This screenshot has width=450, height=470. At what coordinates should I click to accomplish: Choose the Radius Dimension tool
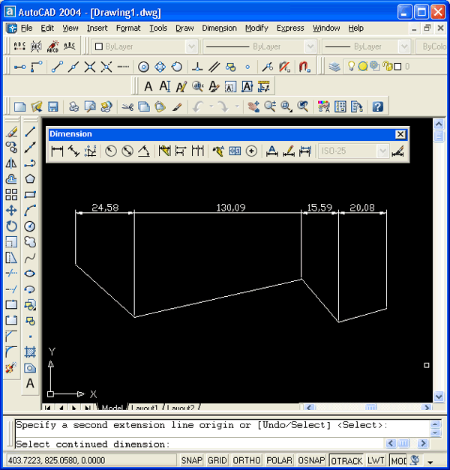(111, 151)
